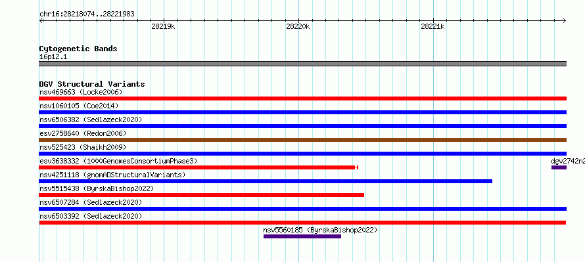Click nsv6506382 (Sedlazeck2020) label
The image size is (585, 262).
91,120
